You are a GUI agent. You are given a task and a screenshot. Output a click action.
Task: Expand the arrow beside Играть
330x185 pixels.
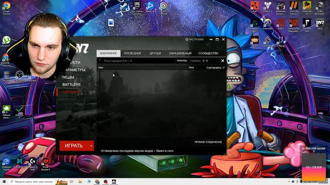coord(91,145)
